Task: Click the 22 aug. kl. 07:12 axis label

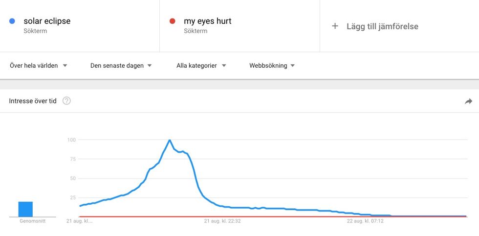Action: click(x=365, y=221)
